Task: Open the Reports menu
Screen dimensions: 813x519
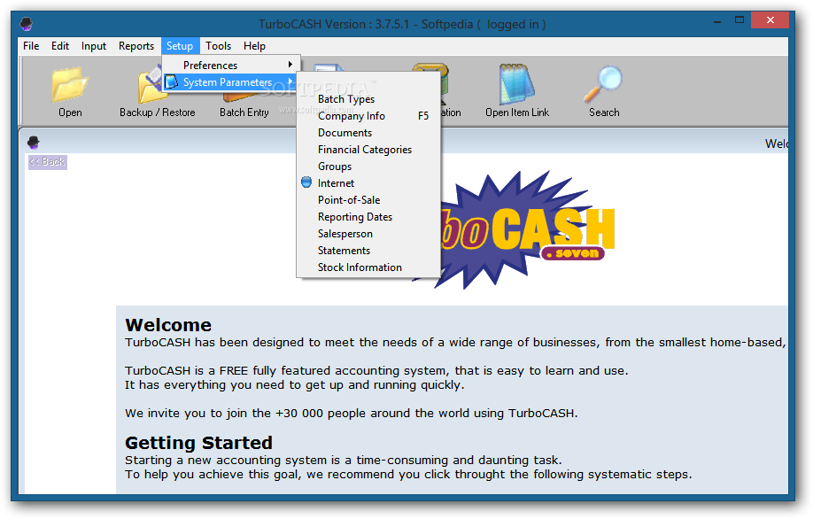Action: [136, 46]
